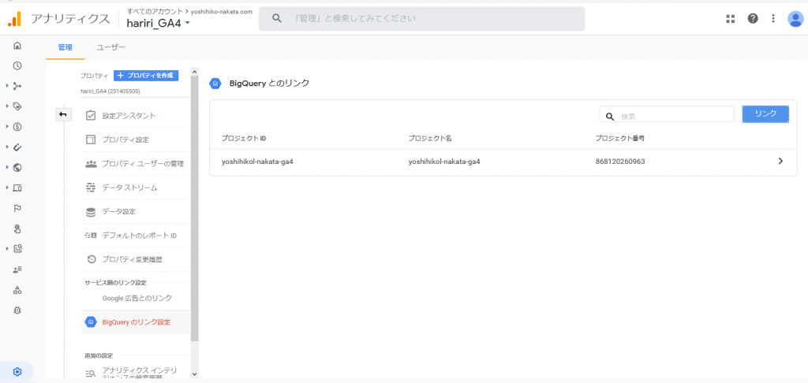Click the admin column scrollbar thumb

194,209
